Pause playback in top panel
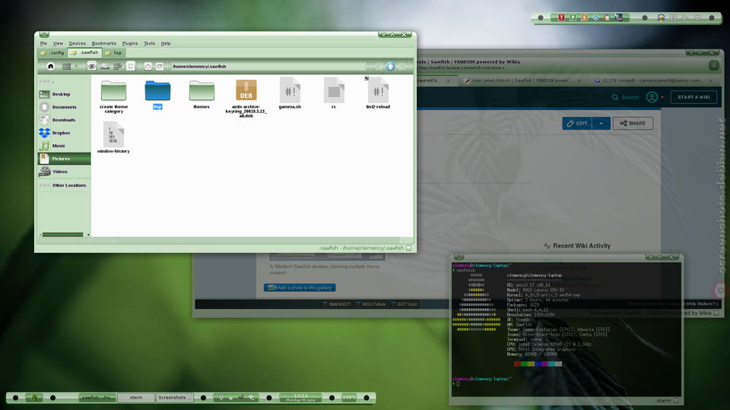This screenshot has width=730, height=410. click(x=673, y=17)
